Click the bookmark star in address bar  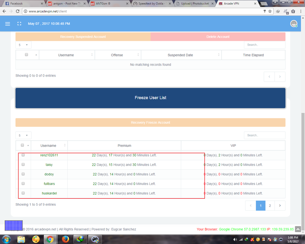click(x=270, y=11)
